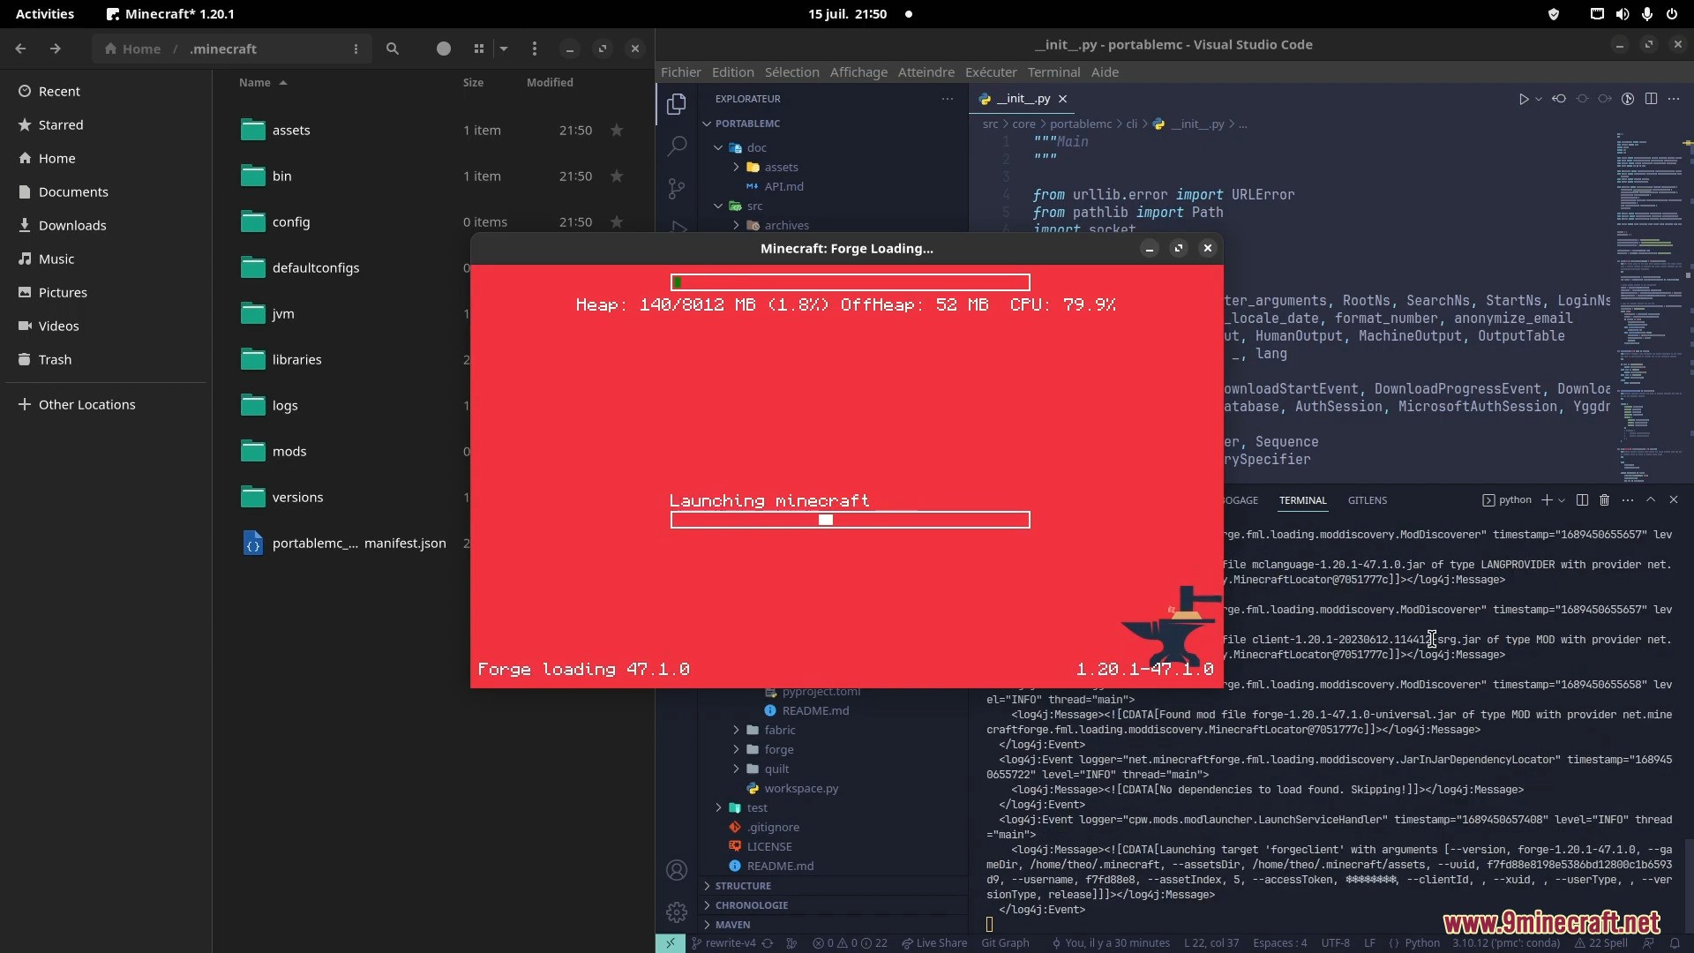Open the Terminal menu

click(x=1053, y=72)
